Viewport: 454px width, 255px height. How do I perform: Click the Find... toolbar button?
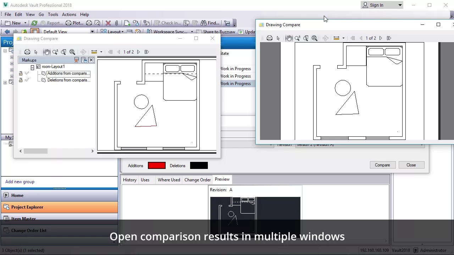tap(210, 23)
